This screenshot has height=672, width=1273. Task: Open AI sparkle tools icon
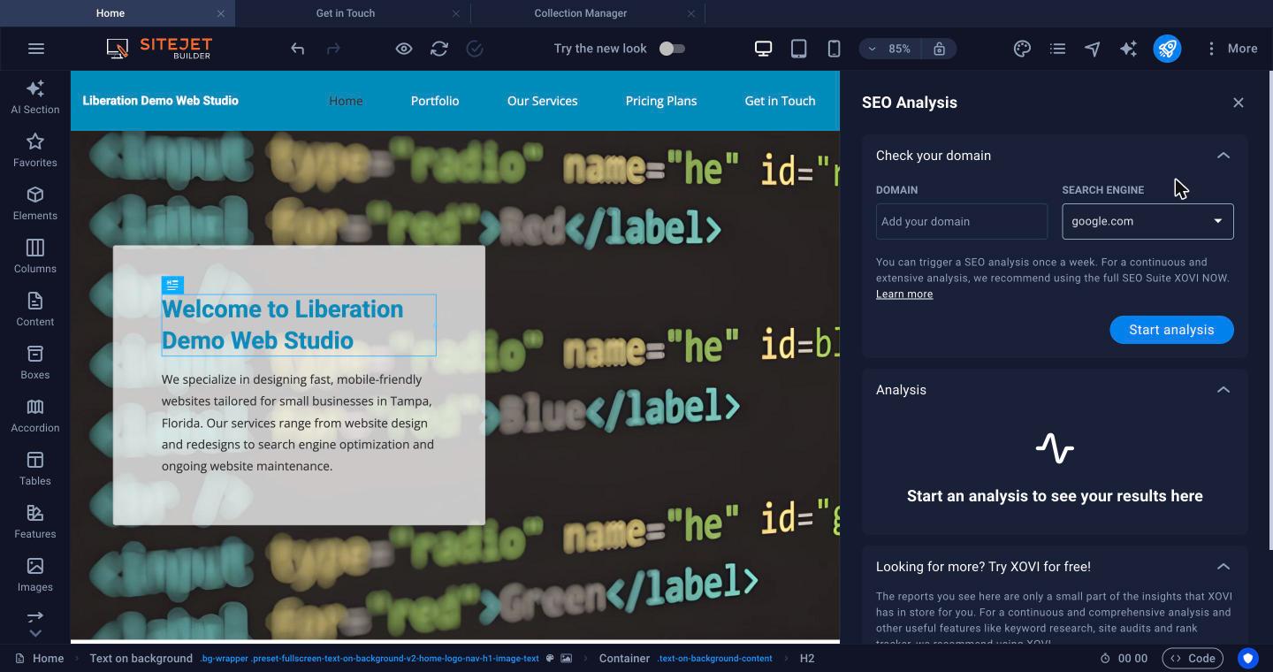click(1128, 49)
